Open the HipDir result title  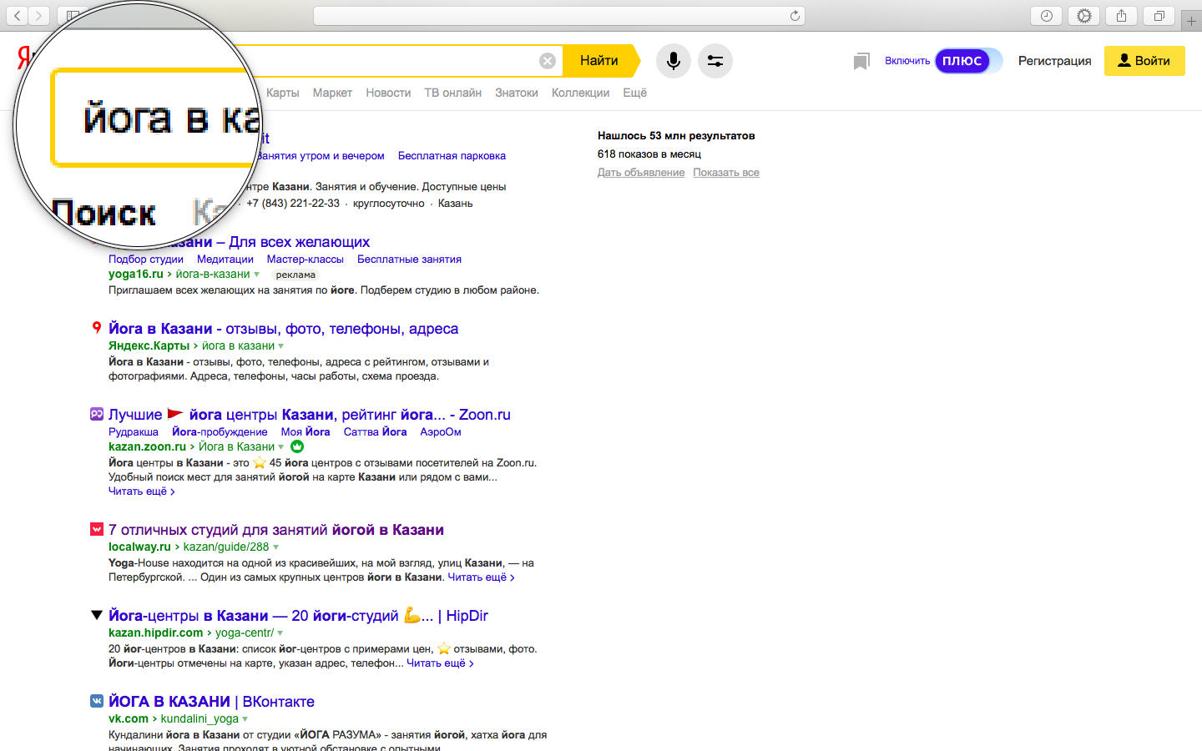[298, 616]
